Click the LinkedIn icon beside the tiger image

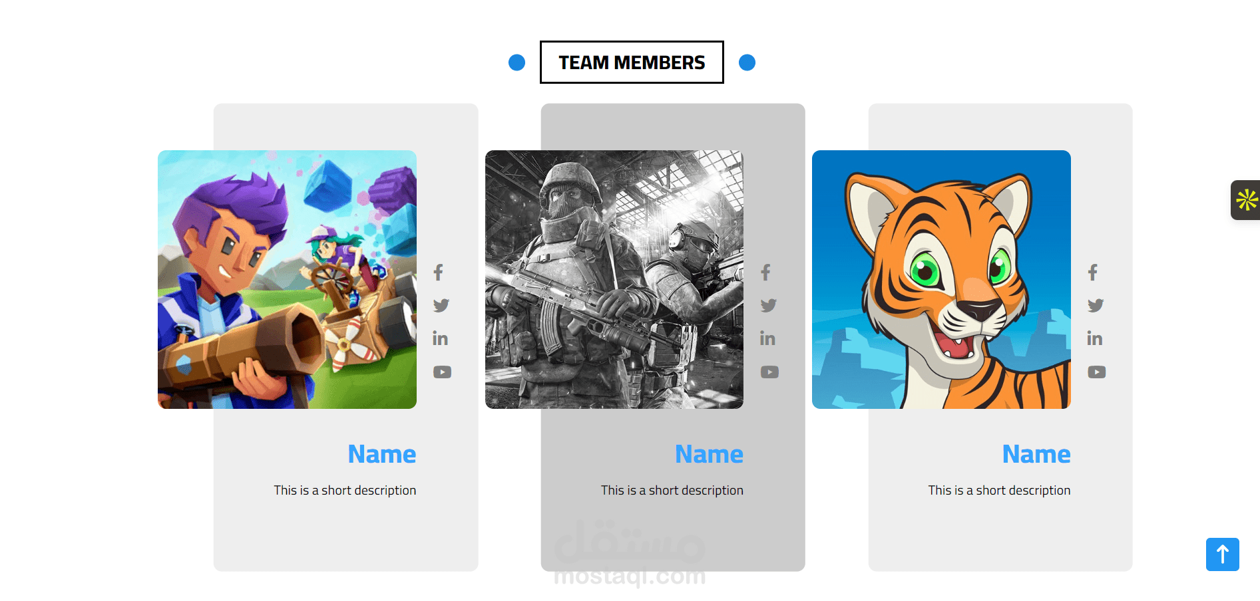tap(1094, 338)
